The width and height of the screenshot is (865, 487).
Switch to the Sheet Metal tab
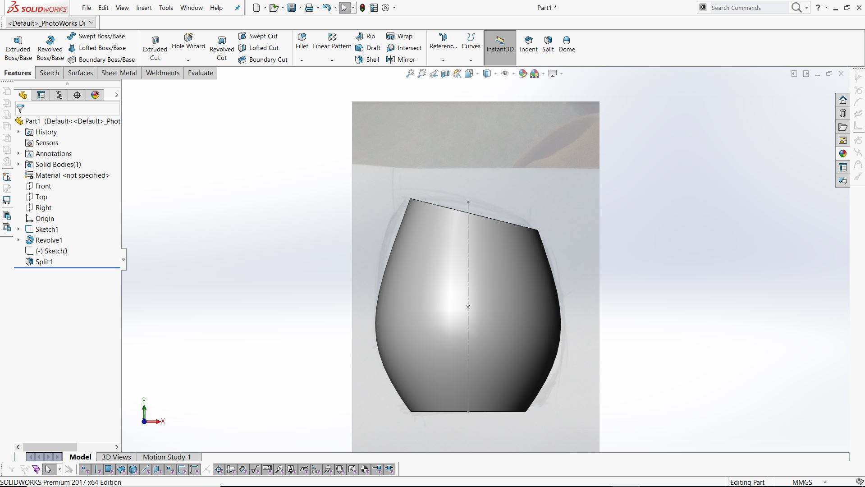tap(119, 73)
